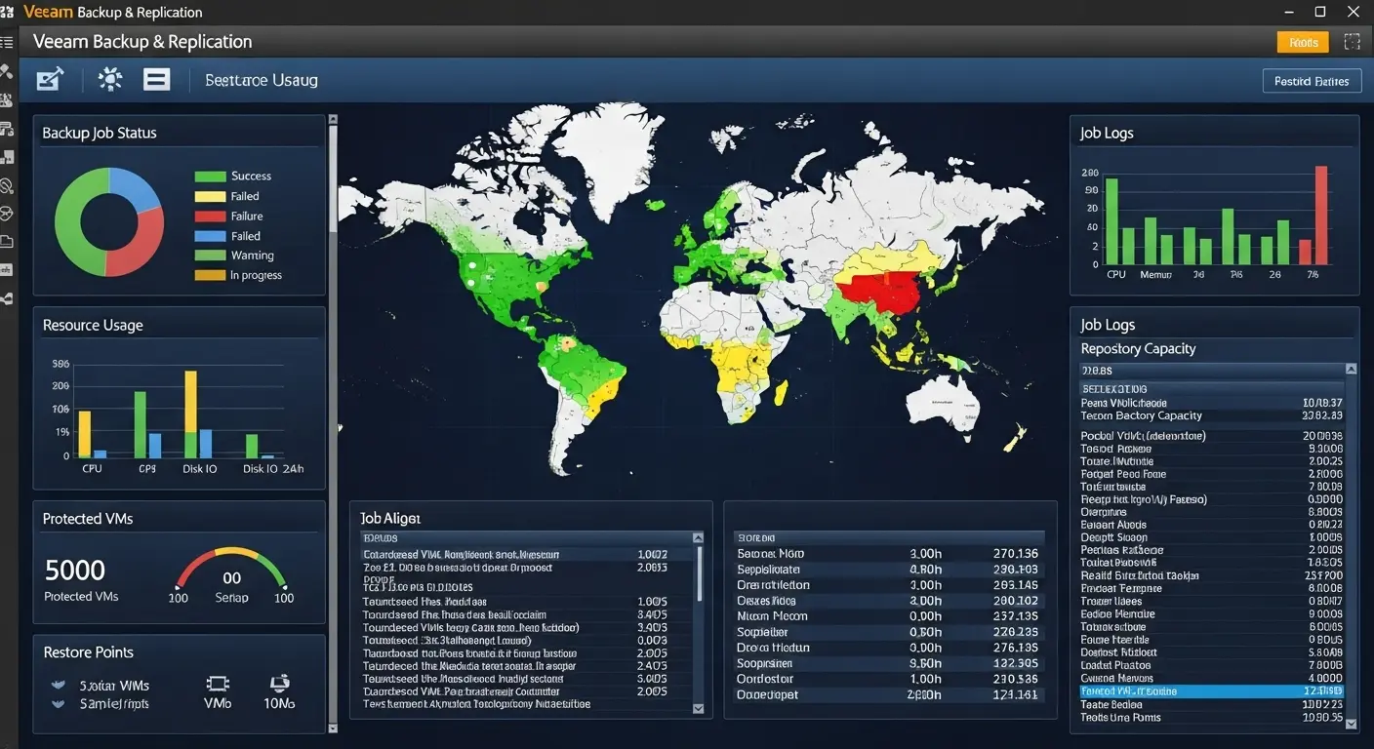
Task: Click the "Restore Points" panel title
Action: click(88, 652)
